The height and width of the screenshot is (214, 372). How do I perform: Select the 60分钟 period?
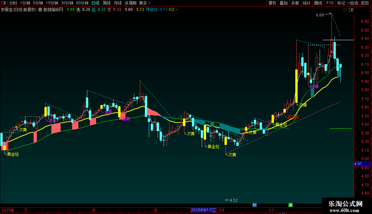click(82, 3)
